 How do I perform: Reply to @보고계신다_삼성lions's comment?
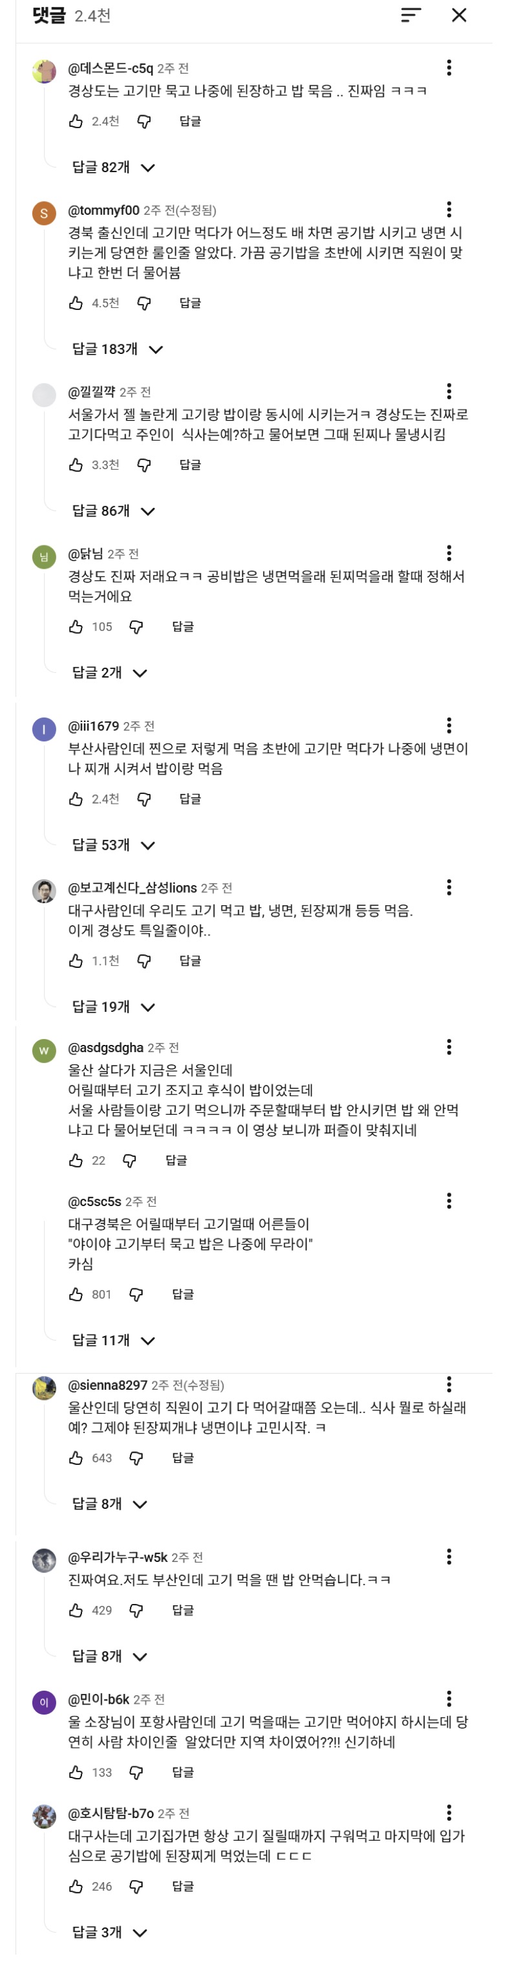189,960
